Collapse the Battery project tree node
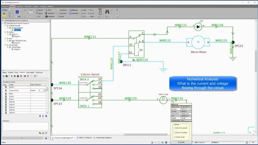 coord(5,32)
